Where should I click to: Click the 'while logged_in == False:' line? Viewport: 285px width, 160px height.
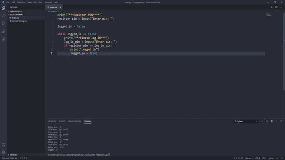tap(77, 34)
